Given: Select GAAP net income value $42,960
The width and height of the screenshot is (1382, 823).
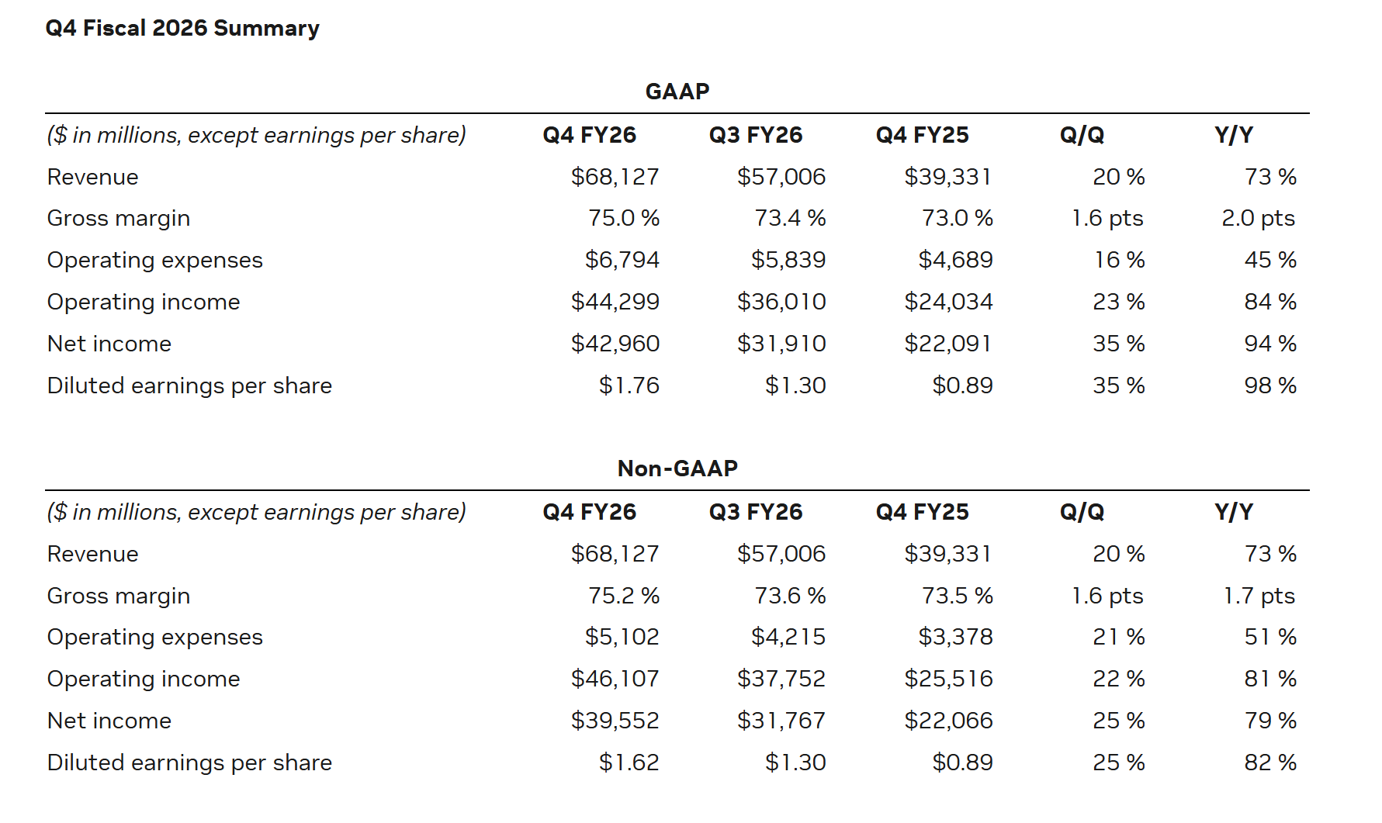Looking at the screenshot, I should [x=615, y=344].
